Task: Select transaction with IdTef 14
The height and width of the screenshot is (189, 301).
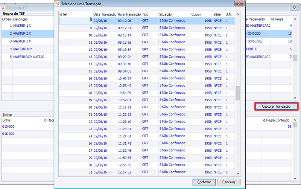Action: [147, 64]
